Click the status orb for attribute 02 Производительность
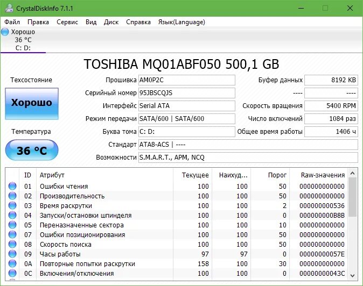 point(12,196)
